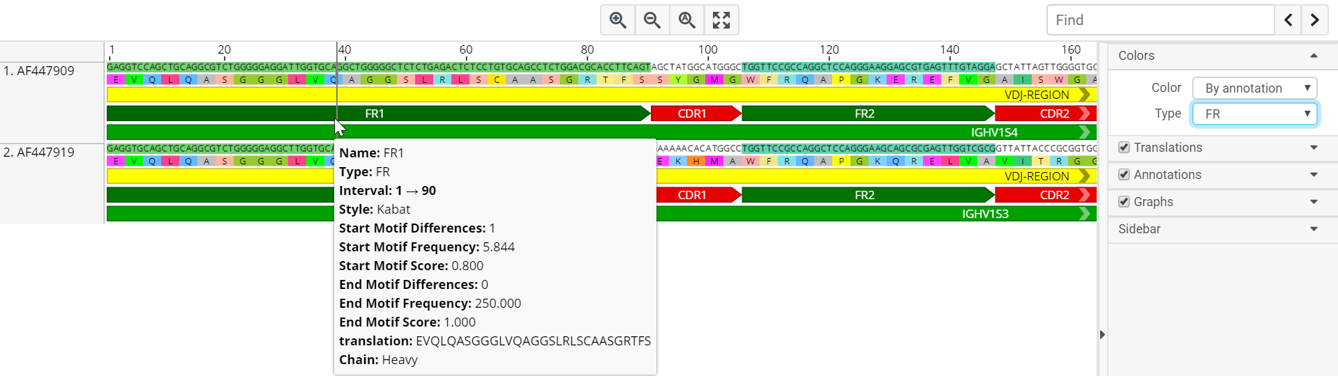The image size is (1338, 376).
Task: Click ruler position marker 140
Action: tap(949, 49)
